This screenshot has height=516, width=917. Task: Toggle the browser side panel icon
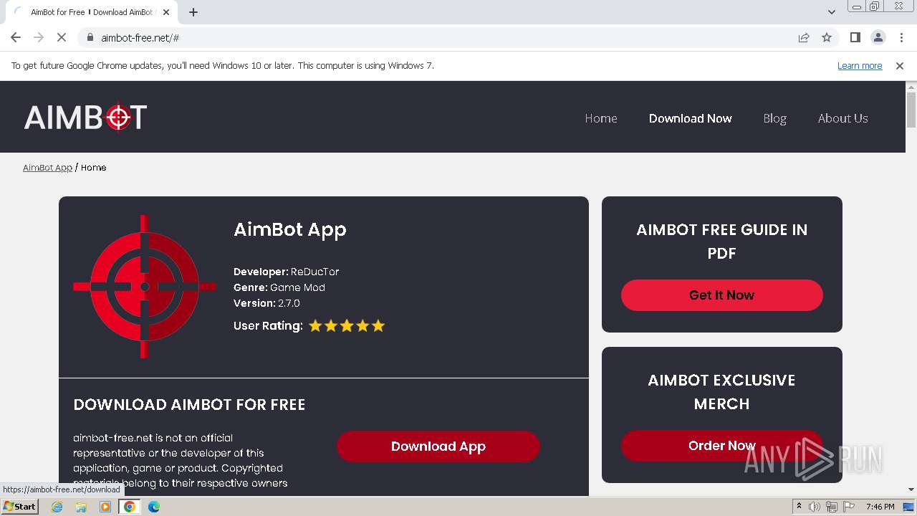click(x=855, y=37)
